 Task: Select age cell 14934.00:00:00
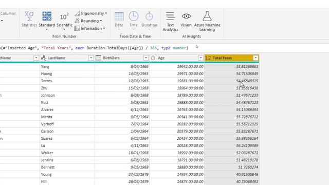(x=177, y=175)
